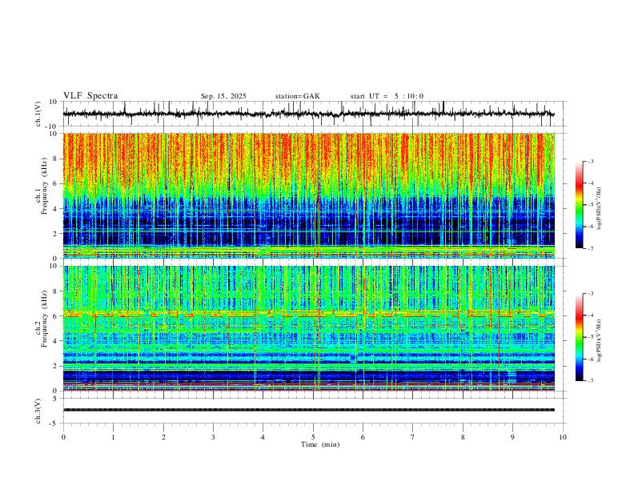Click the lower PSD color scale bar
Image resolution: width=634 pixels, height=490 pixels.
[579, 337]
